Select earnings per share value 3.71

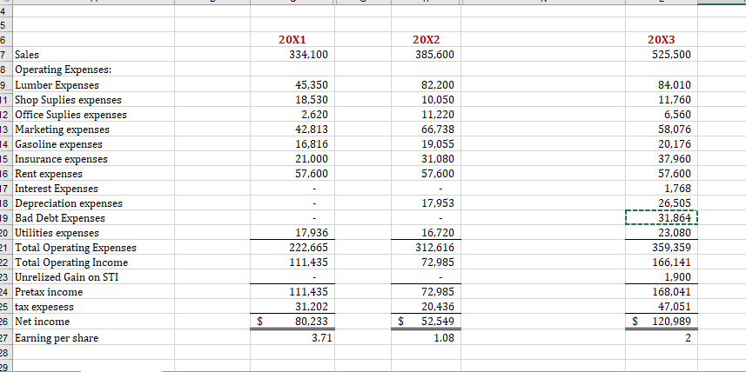tap(292, 338)
